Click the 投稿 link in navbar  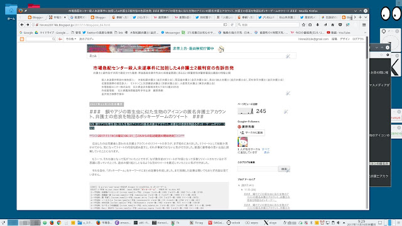click(334, 39)
